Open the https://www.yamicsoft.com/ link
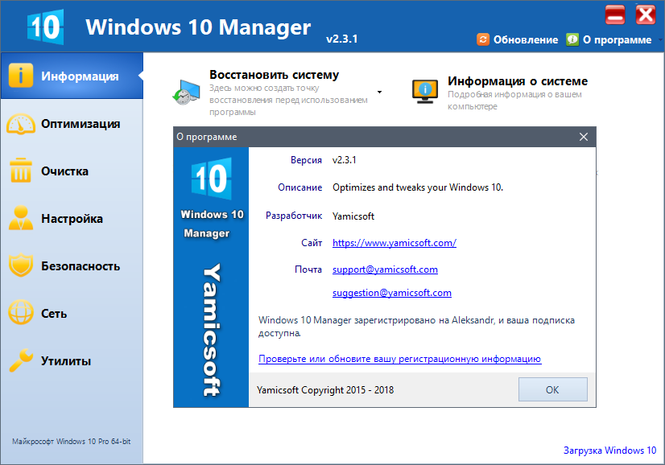 tap(394, 243)
